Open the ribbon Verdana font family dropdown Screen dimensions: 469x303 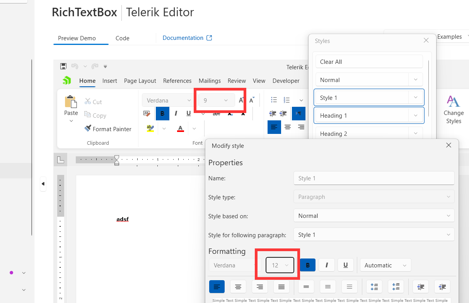tap(169, 100)
